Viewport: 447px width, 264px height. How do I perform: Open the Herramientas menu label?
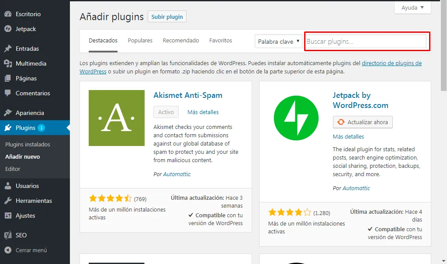pyautogui.click(x=34, y=201)
